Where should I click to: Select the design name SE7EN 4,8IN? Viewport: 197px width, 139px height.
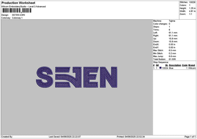pos(18,15)
